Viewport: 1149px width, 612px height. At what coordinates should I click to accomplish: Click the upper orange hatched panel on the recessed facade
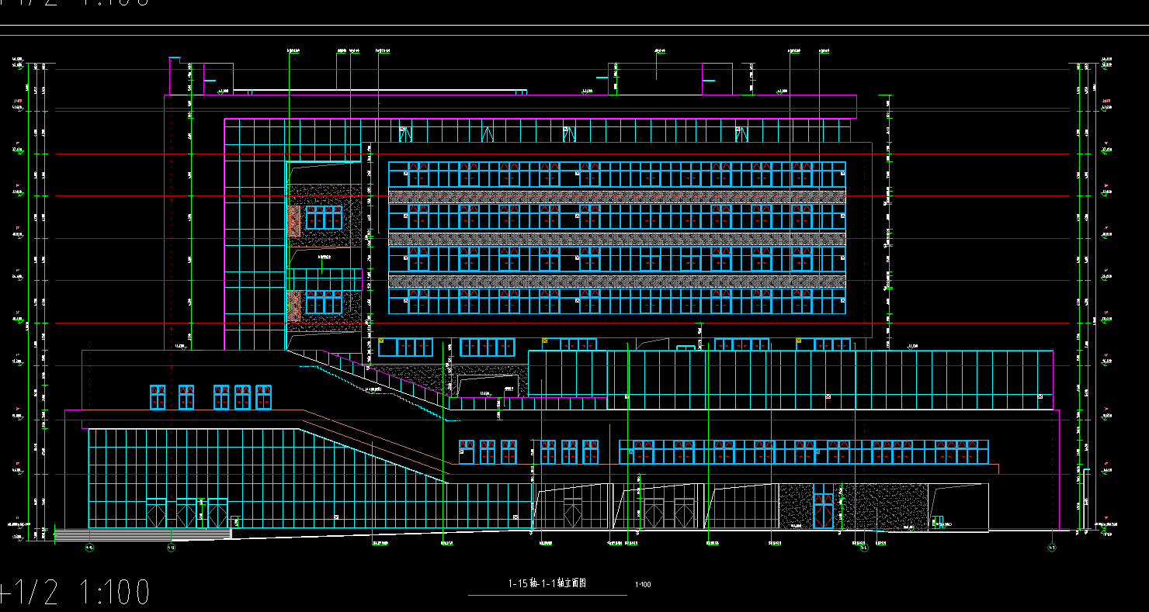coord(294,221)
